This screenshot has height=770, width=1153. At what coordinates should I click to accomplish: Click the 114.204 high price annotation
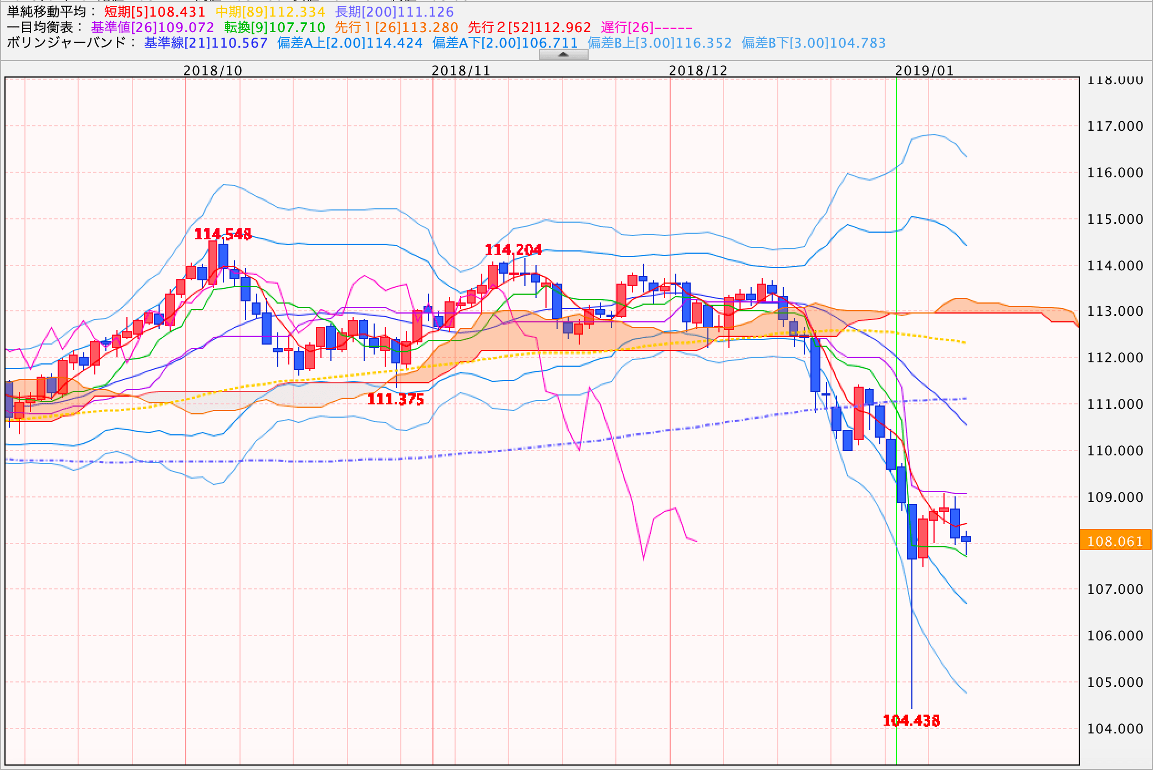pyautogui.click(x=513, y=250)
